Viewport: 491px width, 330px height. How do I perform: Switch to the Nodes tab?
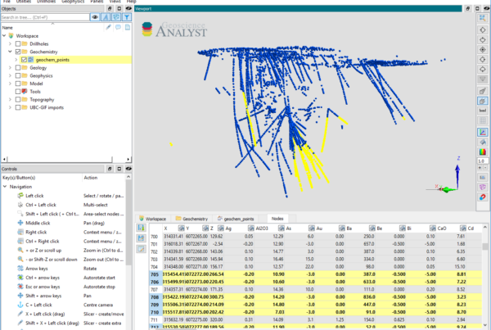point(277,219)
